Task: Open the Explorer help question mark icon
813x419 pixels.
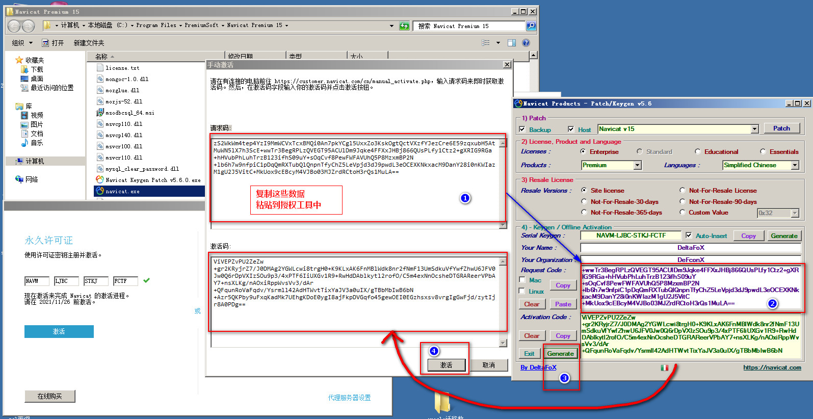Action: click(526, 43)
